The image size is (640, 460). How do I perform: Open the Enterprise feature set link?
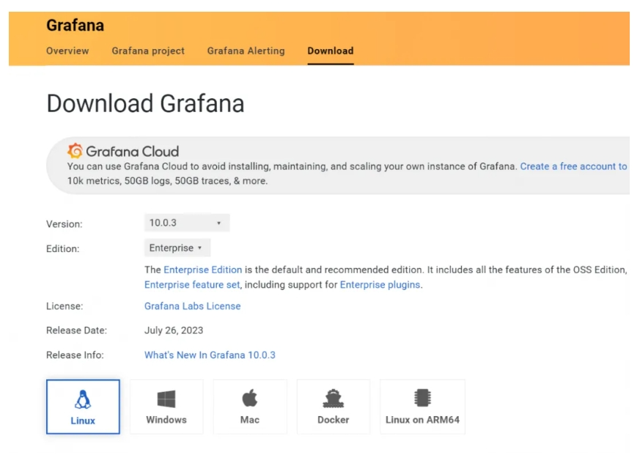coord(192,285)
